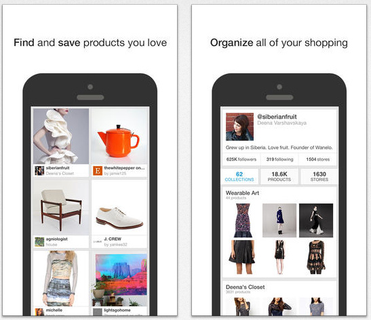Tap the siberianfruit user avatar icon
This screenshot has height=320, width=371.
click(39, 171)
